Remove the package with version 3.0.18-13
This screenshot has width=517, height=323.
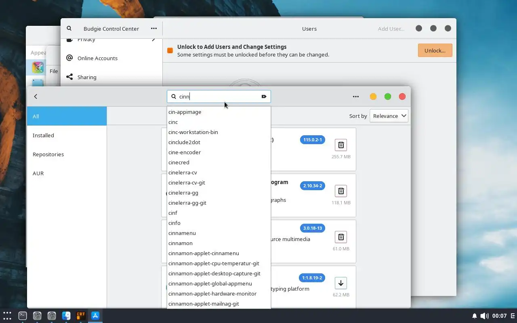pos(341,237)
